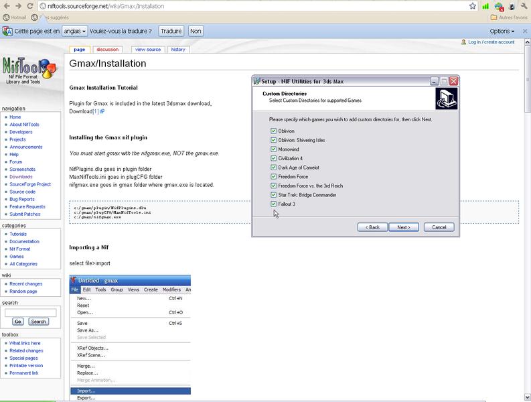Viewport: 531px width, 402px height.
Task: Open the Printable version link
Action: (26, 365)
